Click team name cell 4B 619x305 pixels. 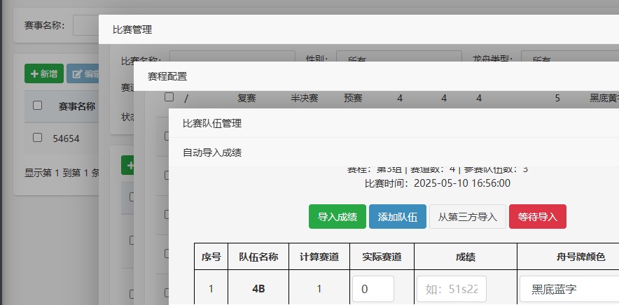pos(258,289)
